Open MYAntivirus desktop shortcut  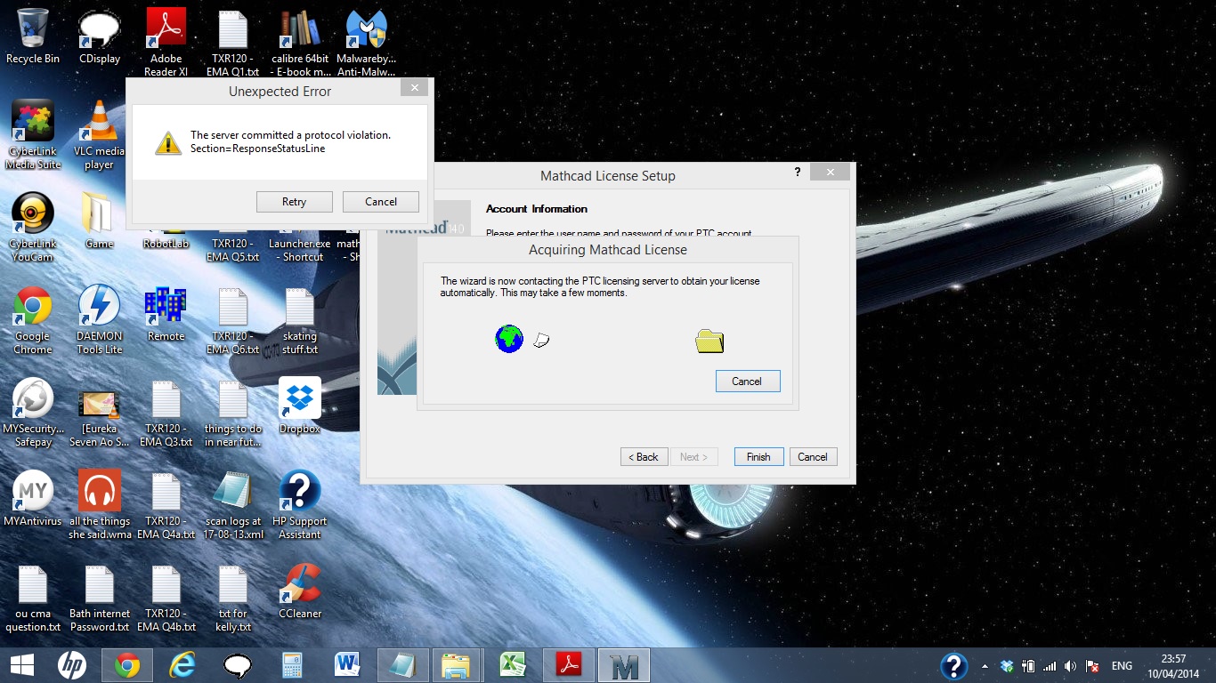(x=33, y=499)
